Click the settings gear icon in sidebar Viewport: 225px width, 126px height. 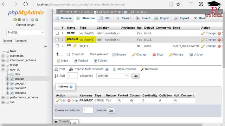(x=32, y=20)
